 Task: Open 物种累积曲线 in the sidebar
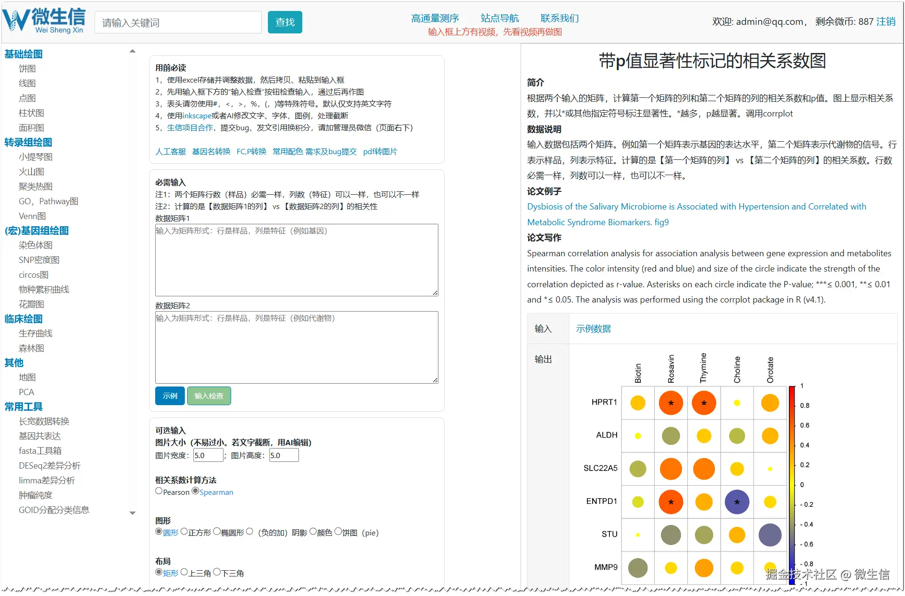point(44,290)
